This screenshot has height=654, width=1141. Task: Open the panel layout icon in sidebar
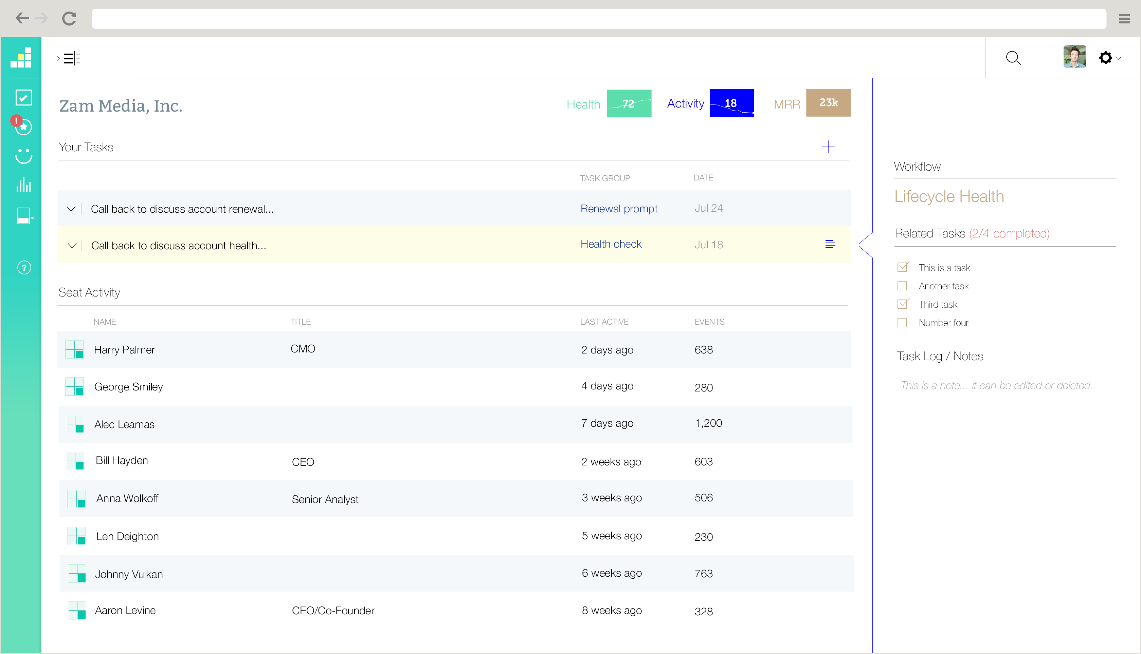point(25,216)
